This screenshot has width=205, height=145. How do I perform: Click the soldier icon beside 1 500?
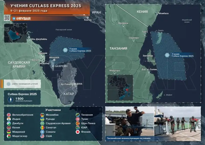click(11, 100)
